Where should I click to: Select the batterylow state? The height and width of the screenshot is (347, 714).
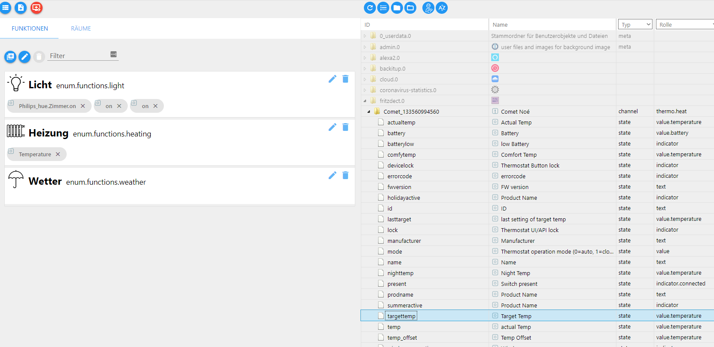coord(400,144)
